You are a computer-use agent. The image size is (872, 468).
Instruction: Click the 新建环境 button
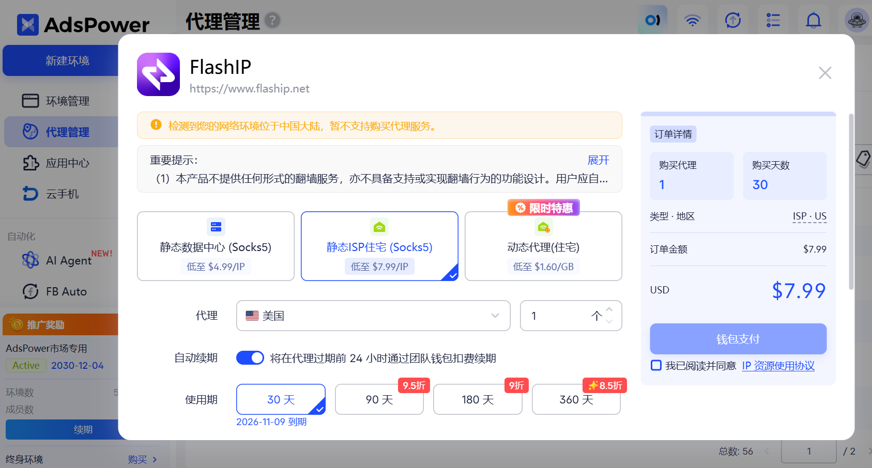pyautogui.click(x=61, y=60)
